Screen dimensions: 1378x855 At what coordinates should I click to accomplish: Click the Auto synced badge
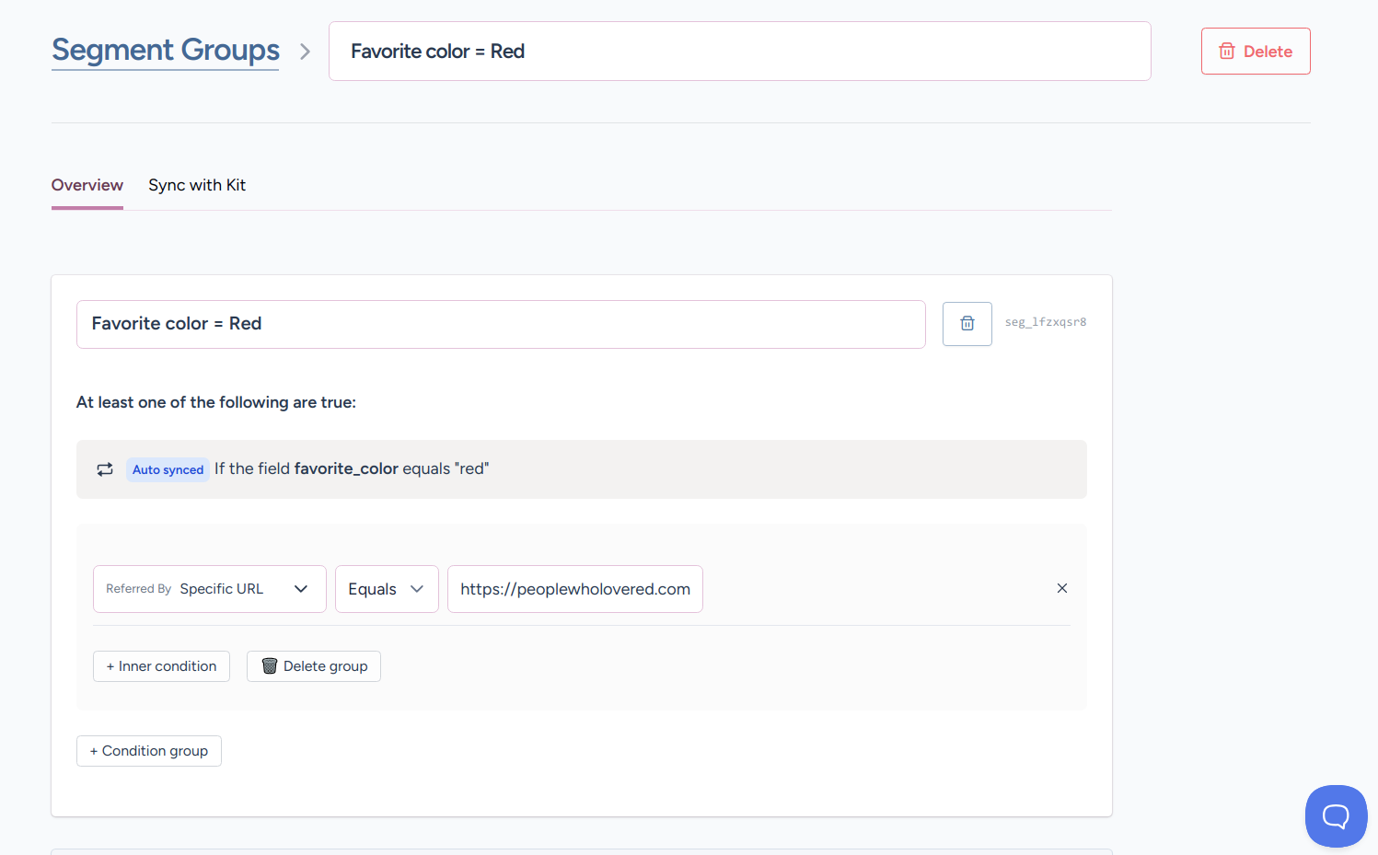(168, 469)
